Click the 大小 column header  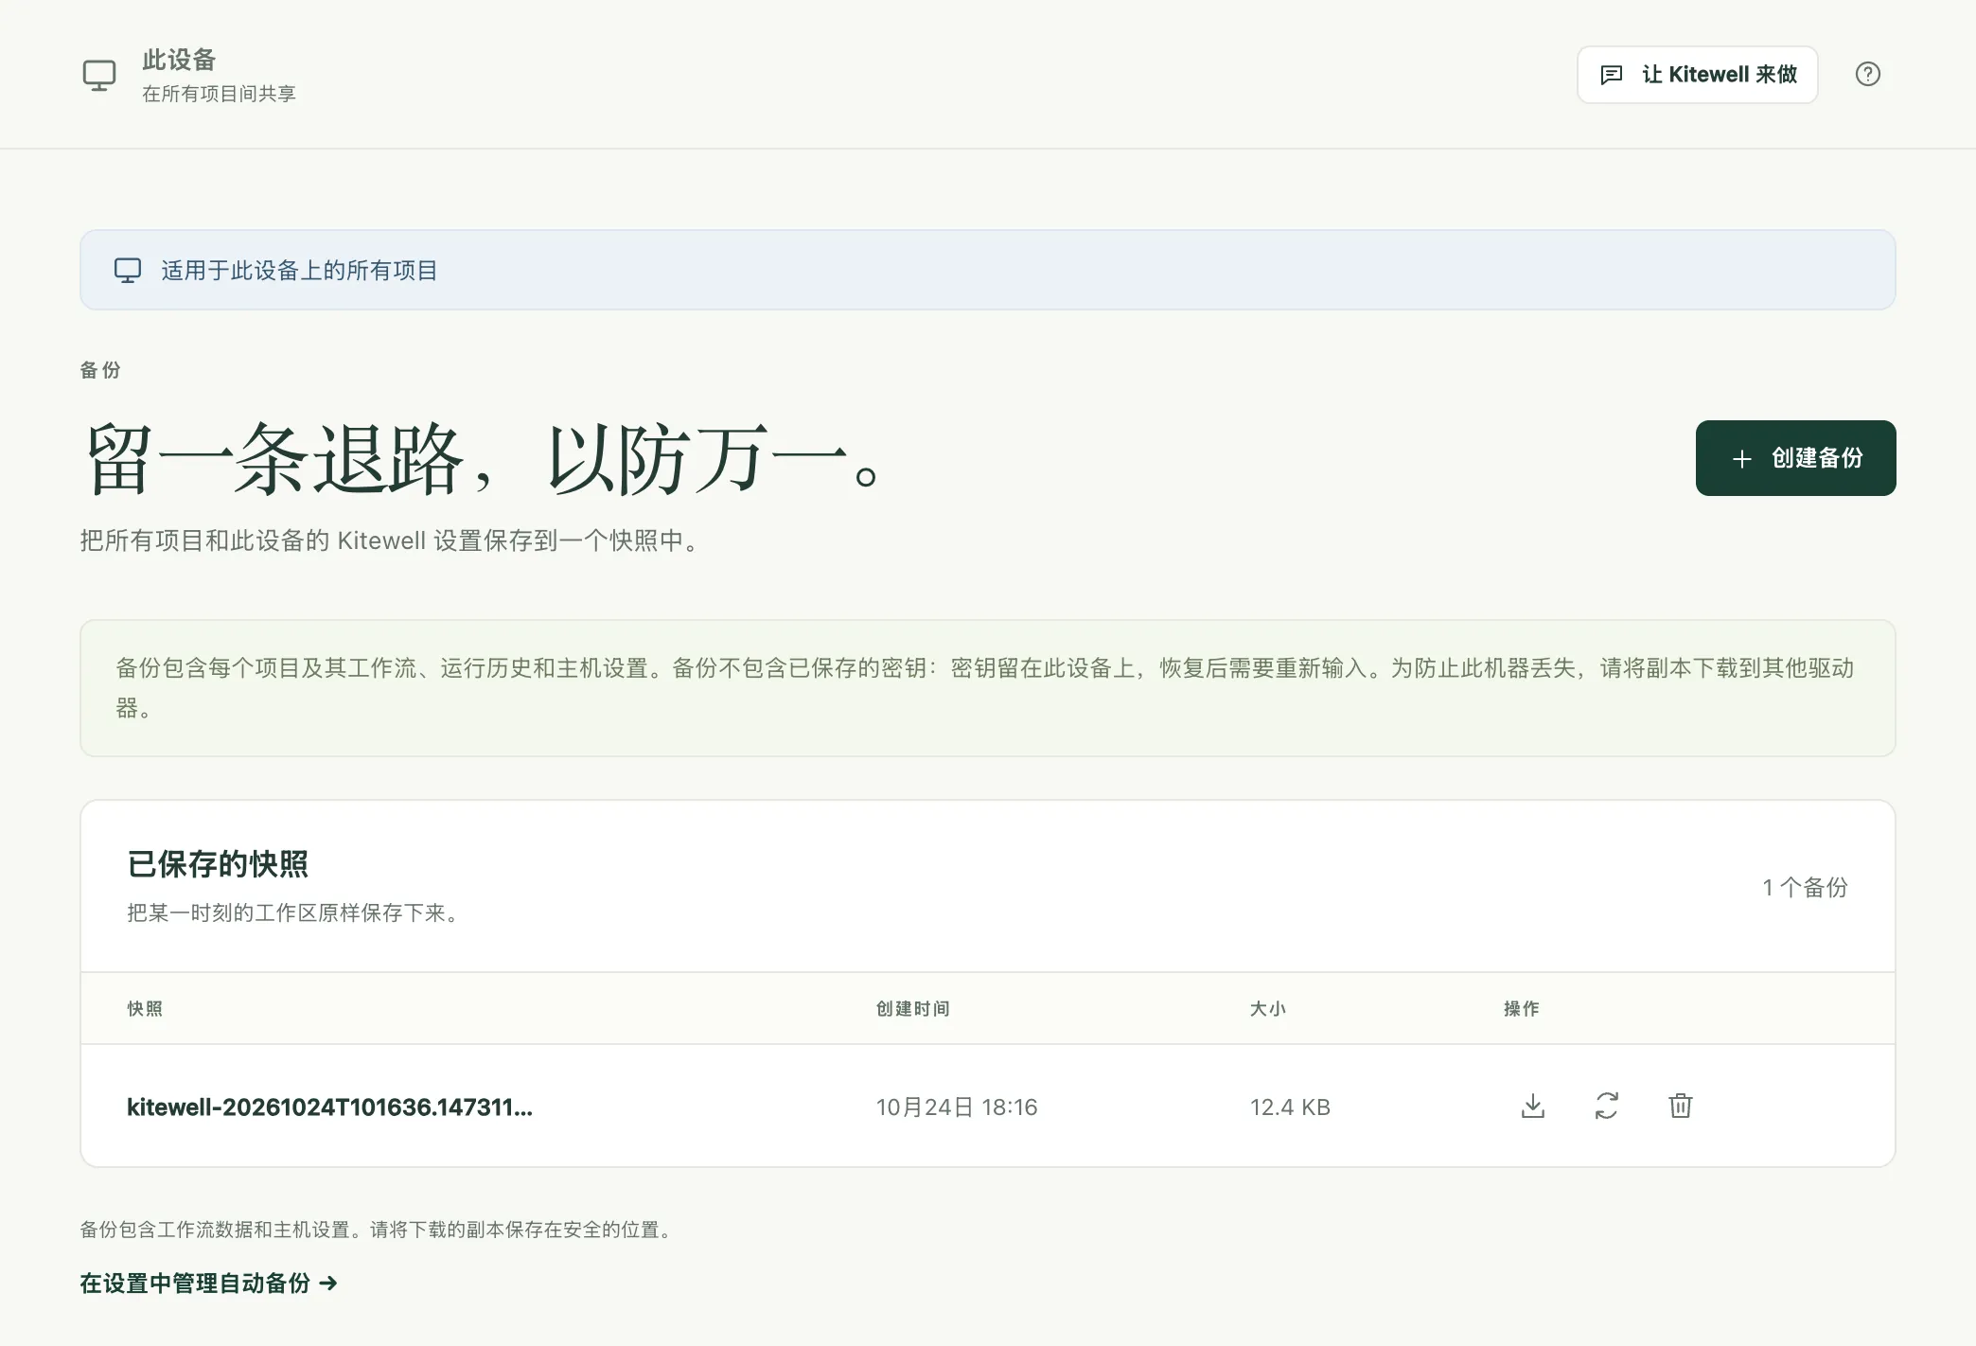pos(1267,1009)
